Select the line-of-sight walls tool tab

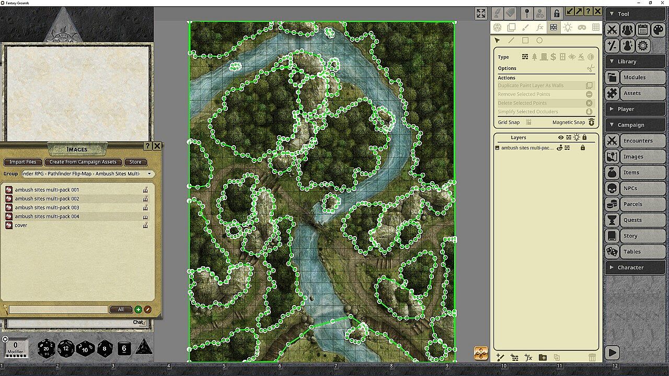coord(553,28)
